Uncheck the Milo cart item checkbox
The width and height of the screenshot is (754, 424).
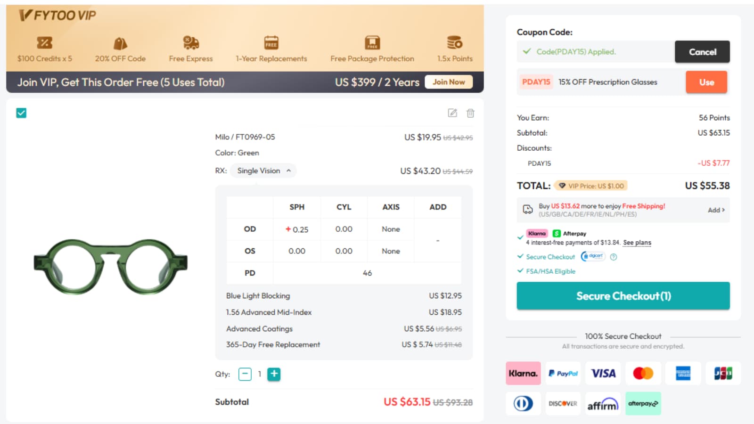tap(21, 113)
